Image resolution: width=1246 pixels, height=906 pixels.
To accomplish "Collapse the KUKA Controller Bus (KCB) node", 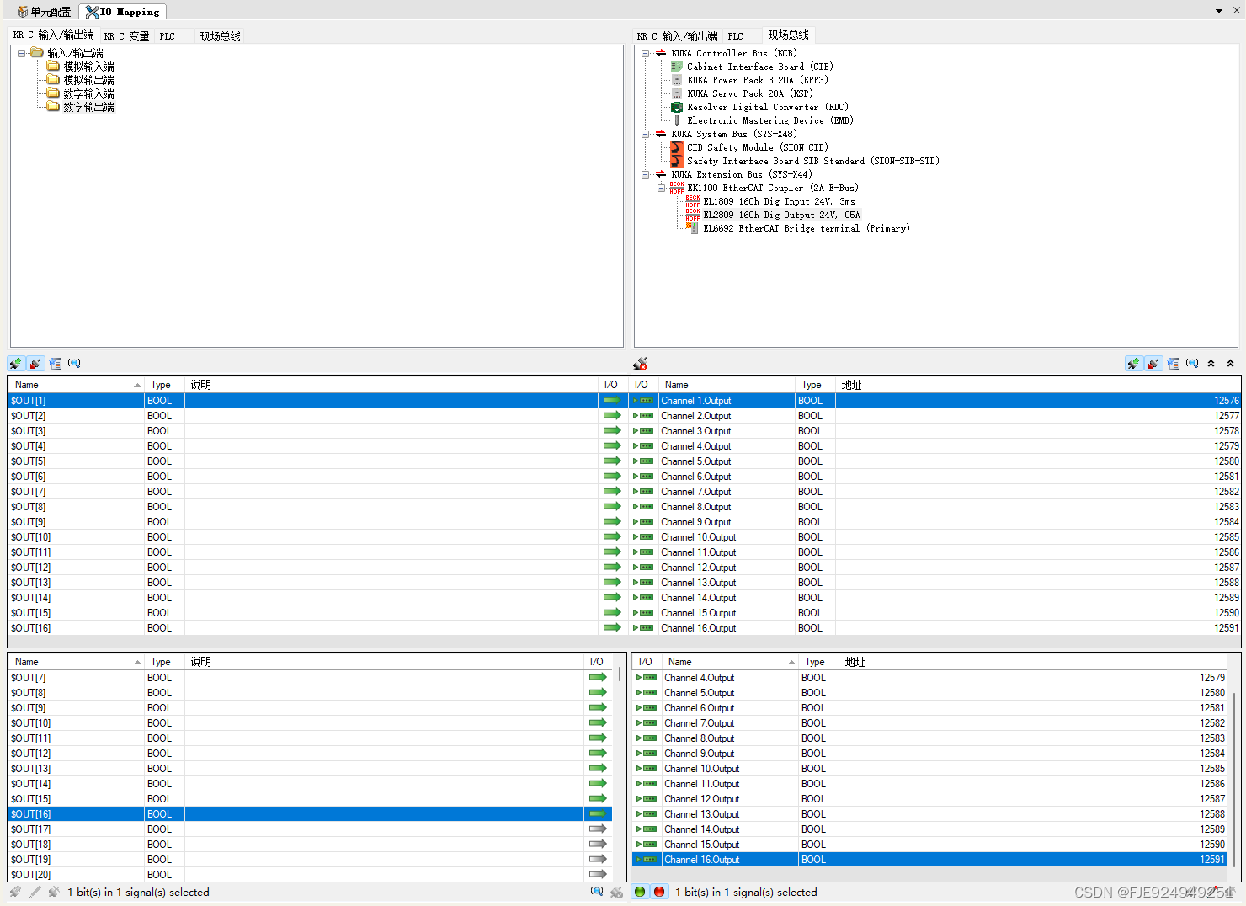I will point(646,53).
